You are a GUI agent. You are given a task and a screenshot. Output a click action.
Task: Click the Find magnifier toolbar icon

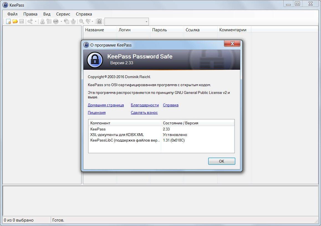click(x=81, y=21)
